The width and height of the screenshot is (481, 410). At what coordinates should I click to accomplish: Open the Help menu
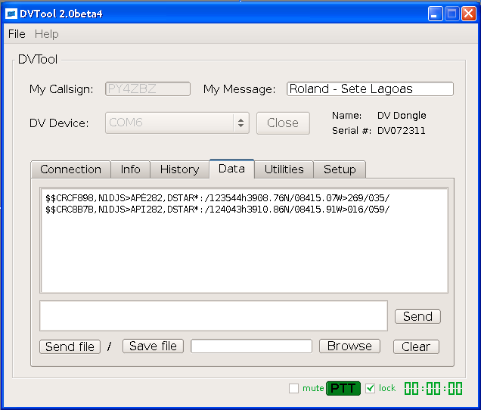[x=46, y=34]
